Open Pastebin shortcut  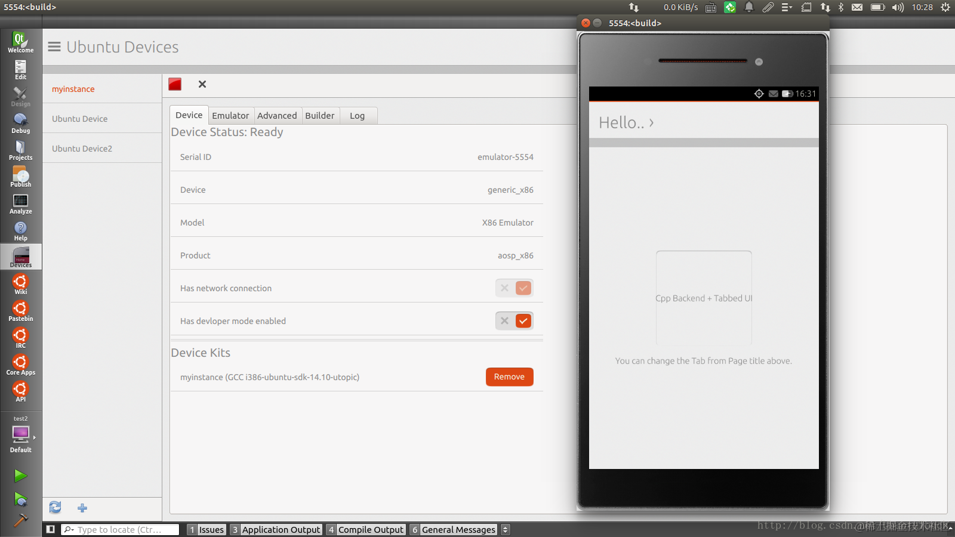20,311
